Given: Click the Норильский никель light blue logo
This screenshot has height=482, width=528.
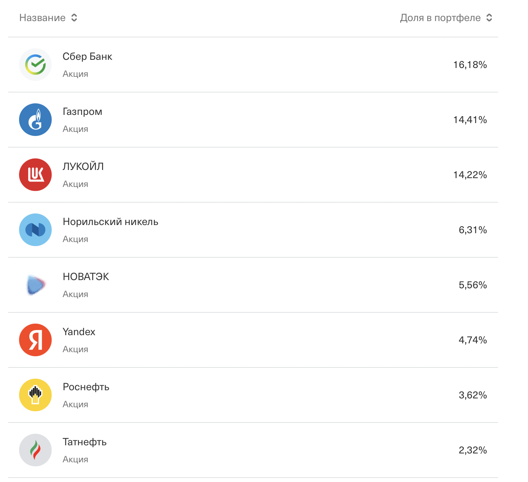Looking at the screenshot, I should [35, 230].
